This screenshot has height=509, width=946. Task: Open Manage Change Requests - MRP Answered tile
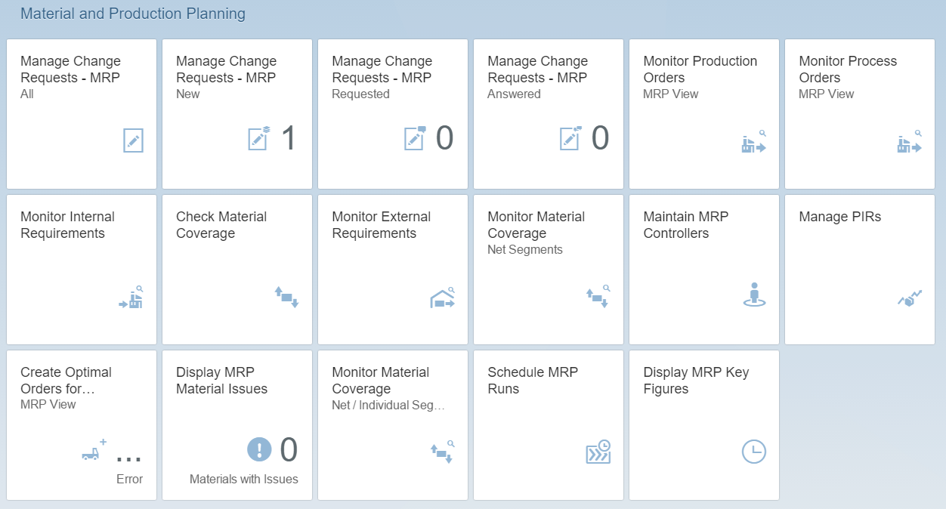(548, 113)
